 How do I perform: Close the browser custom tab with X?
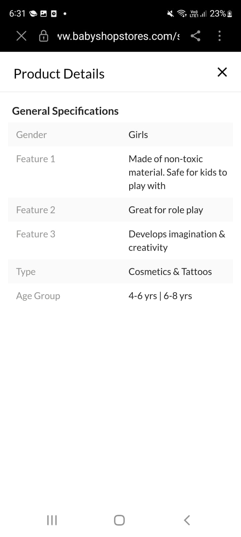tap(21, 36)
